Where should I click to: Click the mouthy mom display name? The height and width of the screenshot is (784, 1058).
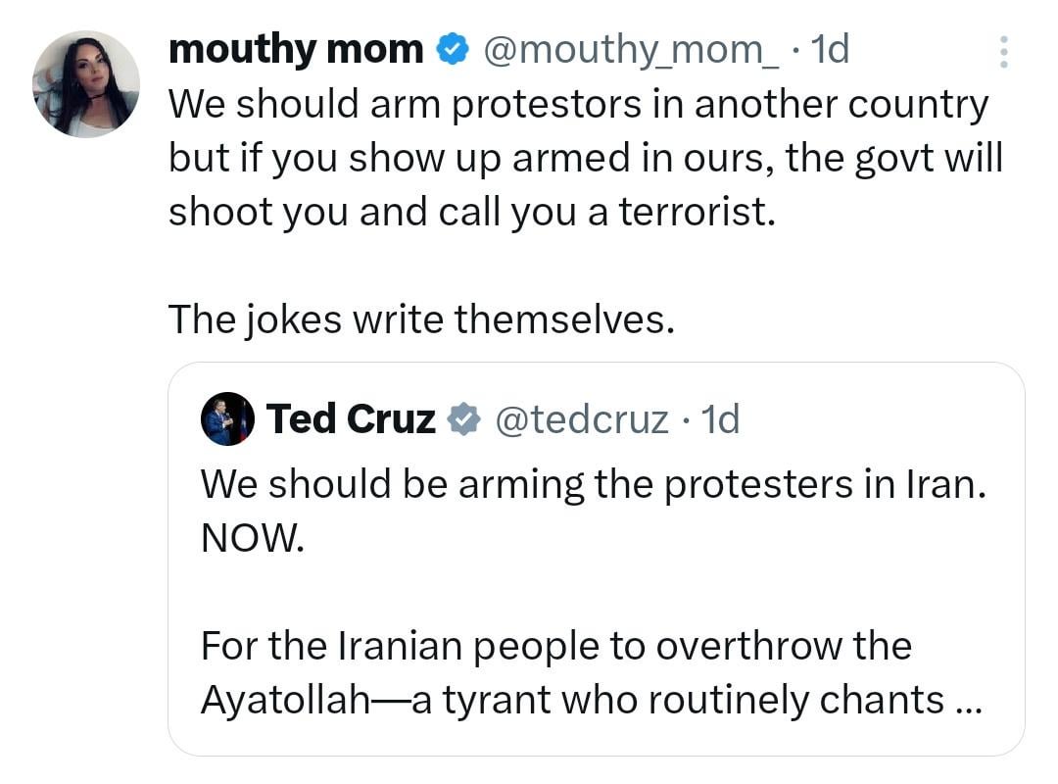[x=296, y=49]
